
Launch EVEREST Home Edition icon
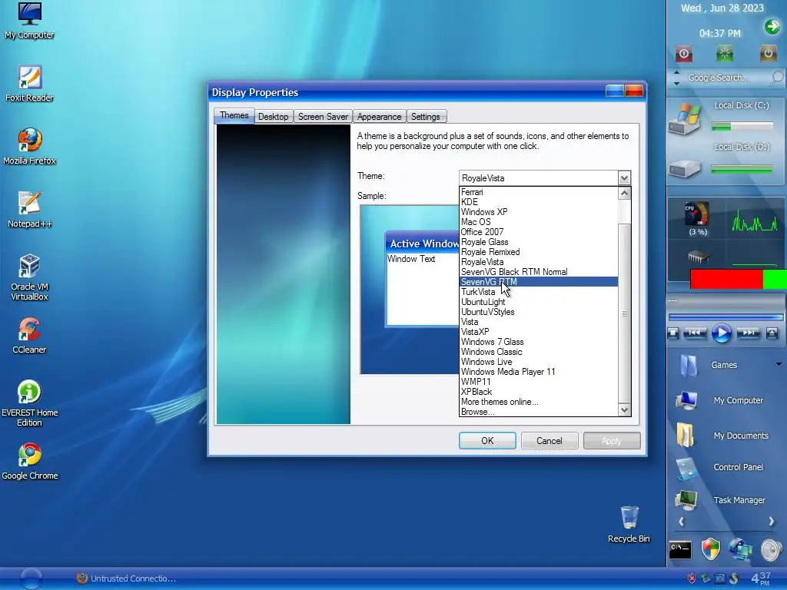(x=29, y=403)
